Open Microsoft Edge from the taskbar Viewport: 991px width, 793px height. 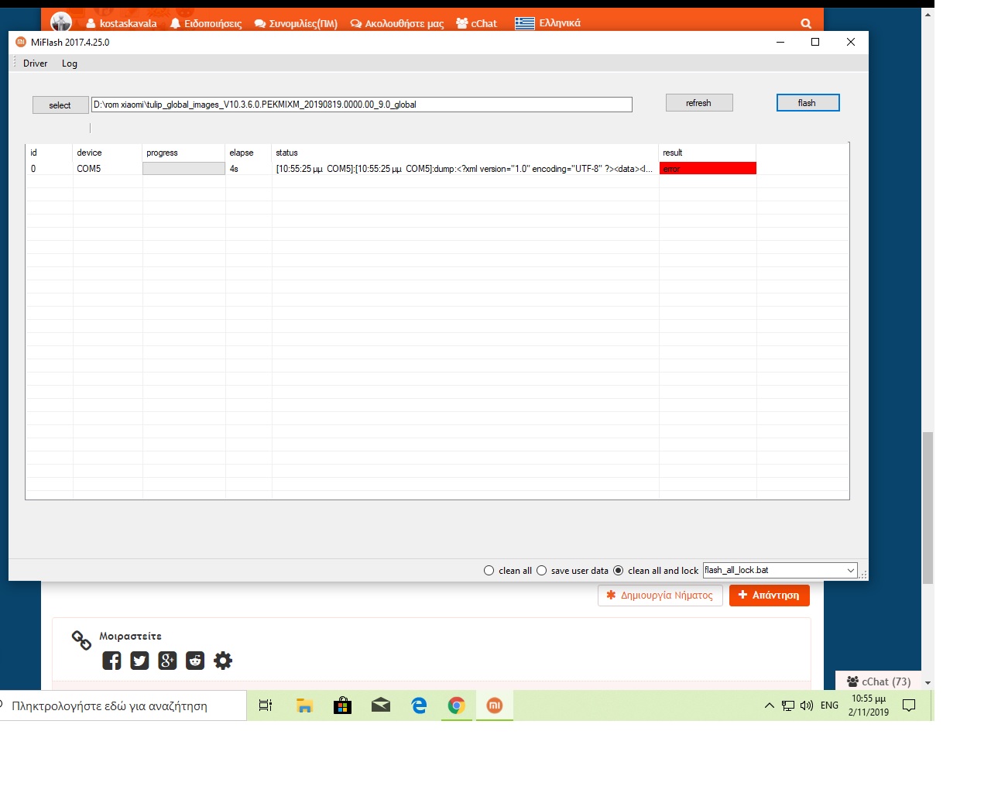[419, 705]
